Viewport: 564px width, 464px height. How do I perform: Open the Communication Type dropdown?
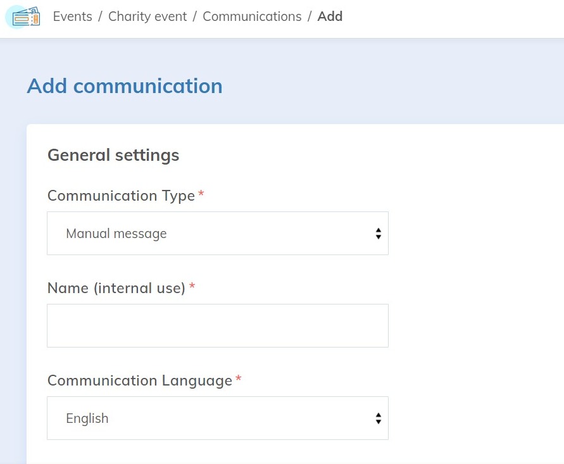218,233
